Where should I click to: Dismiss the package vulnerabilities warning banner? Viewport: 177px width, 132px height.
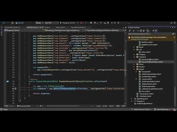174,37
